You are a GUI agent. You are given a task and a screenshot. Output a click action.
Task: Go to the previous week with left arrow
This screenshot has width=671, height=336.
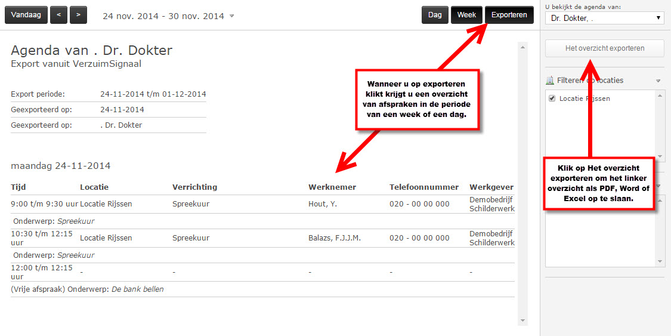click(58, 15)
